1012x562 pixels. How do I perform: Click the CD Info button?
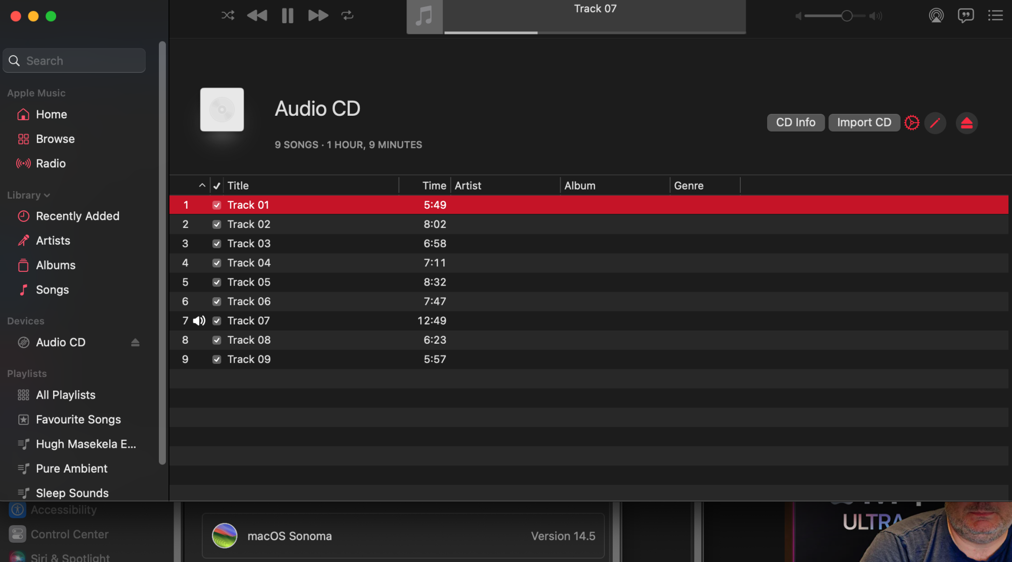[795, 123]
